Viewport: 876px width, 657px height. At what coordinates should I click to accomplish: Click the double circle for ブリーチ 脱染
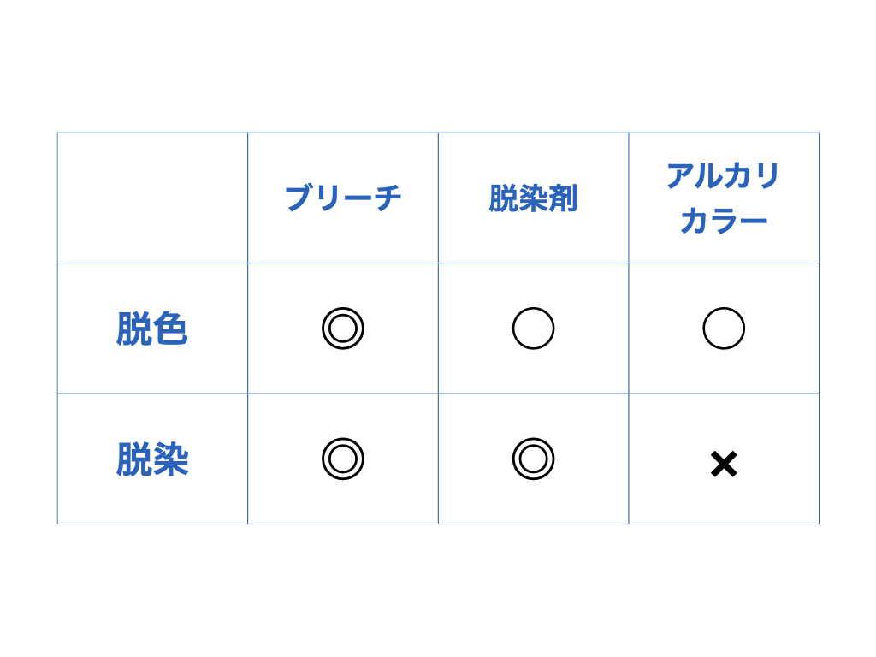343,459
